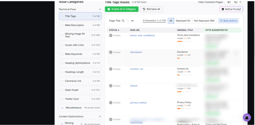Click Disclaimer title length bar
Viewport: 255px width, 125px height.
[185, 58]
